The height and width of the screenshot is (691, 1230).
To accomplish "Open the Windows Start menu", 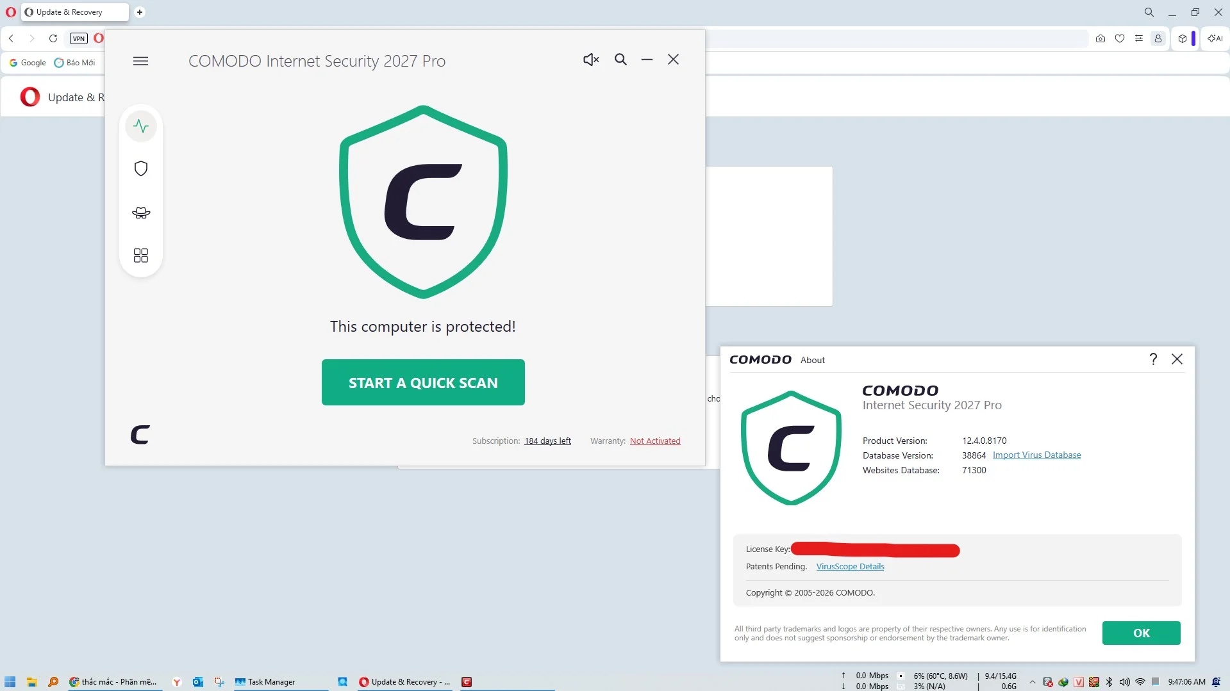I will [10, 681].
